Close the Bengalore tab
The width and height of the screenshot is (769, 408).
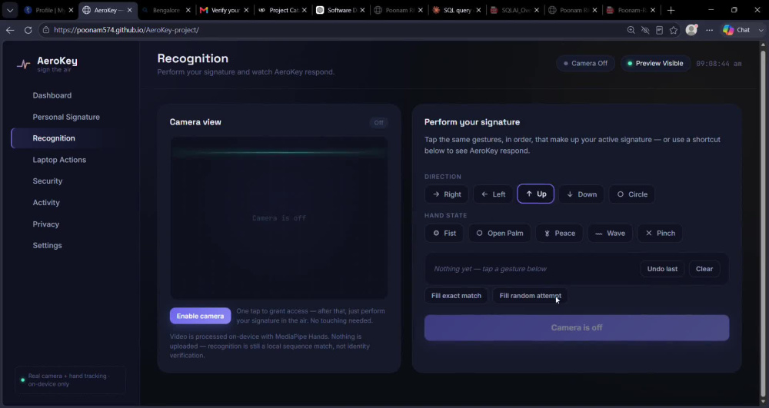tap(188, 10)
